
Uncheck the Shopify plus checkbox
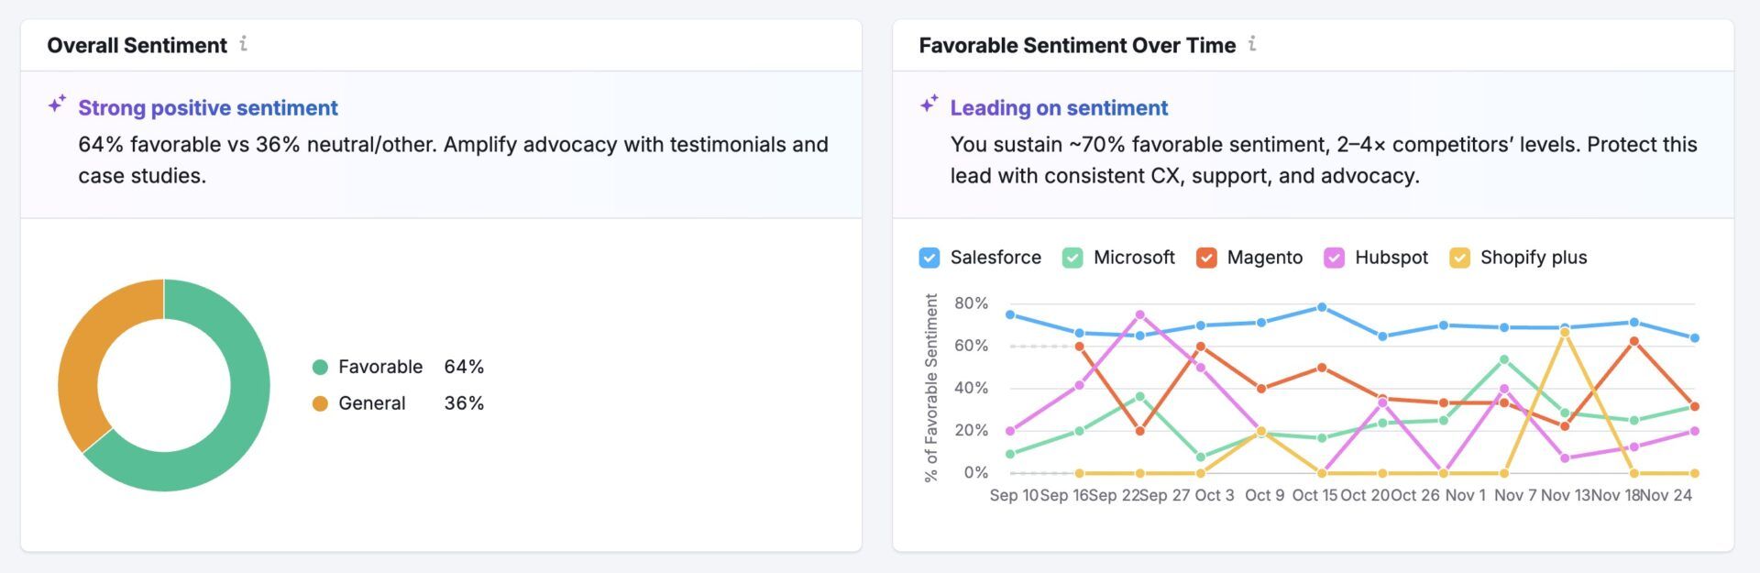pyautogui.click(x=1459, y=258)
